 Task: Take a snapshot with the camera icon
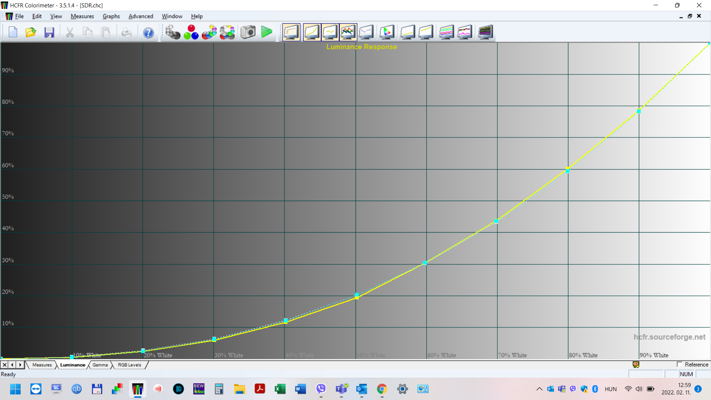248,32
